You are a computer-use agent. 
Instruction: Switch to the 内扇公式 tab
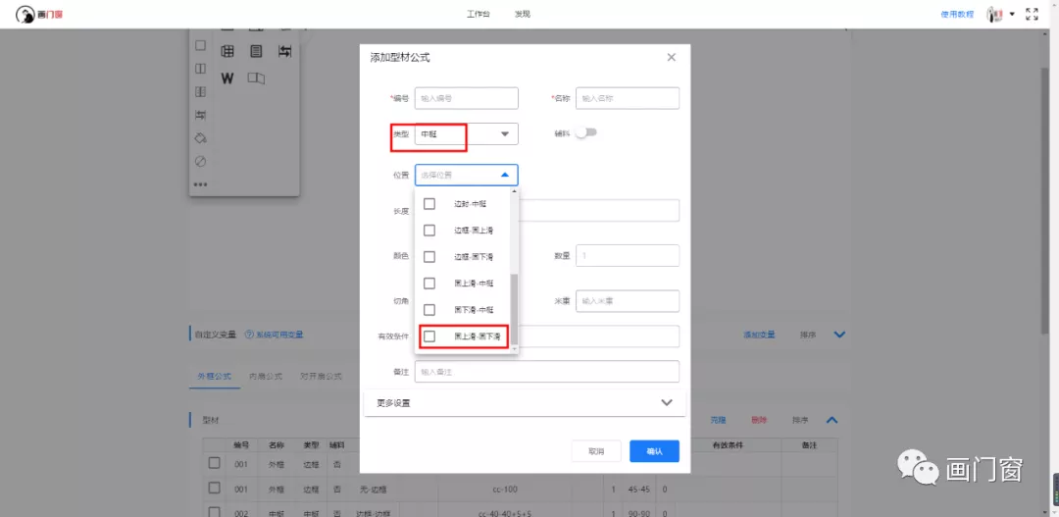[x=265, y=376]
